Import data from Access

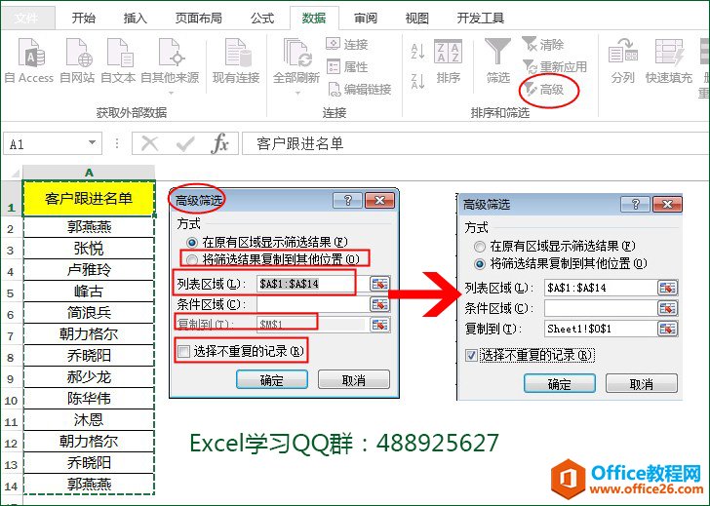click(x=29, y=61)
